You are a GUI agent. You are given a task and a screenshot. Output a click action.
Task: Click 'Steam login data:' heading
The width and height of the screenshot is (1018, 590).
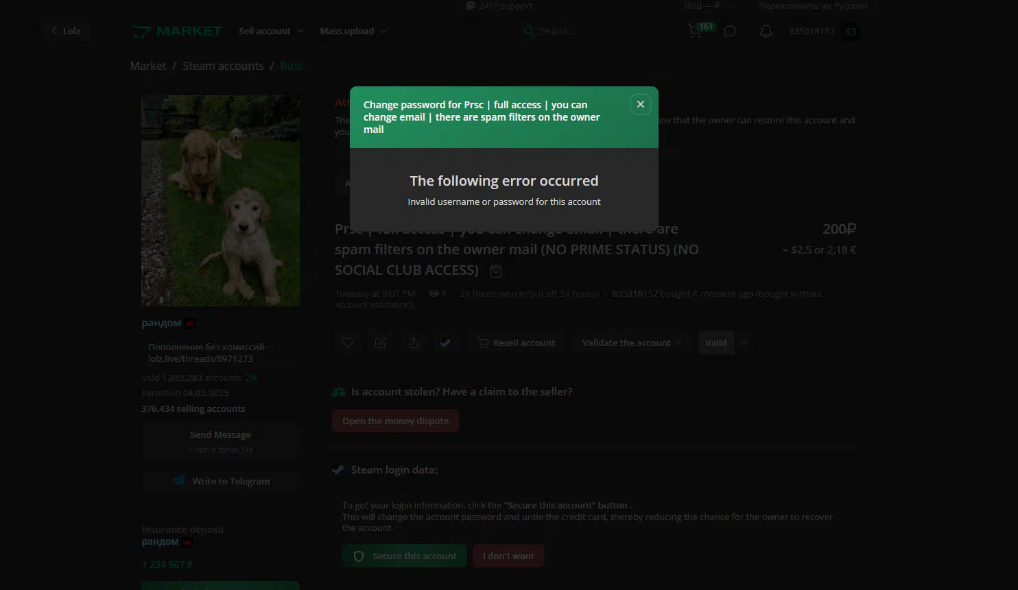point(394,469)
